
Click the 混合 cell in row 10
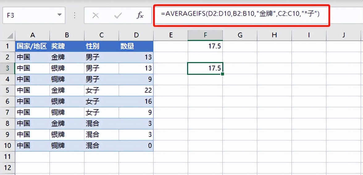101,146
